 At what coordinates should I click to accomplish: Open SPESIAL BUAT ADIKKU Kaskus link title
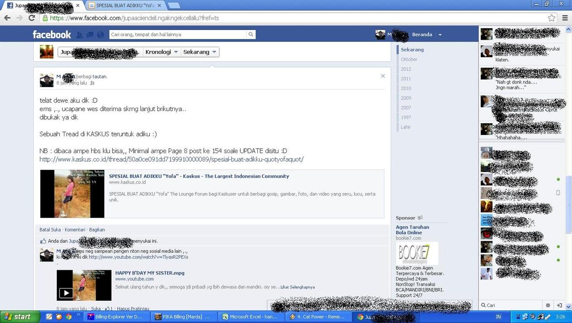pyautogui.click(x=199, y=176)
